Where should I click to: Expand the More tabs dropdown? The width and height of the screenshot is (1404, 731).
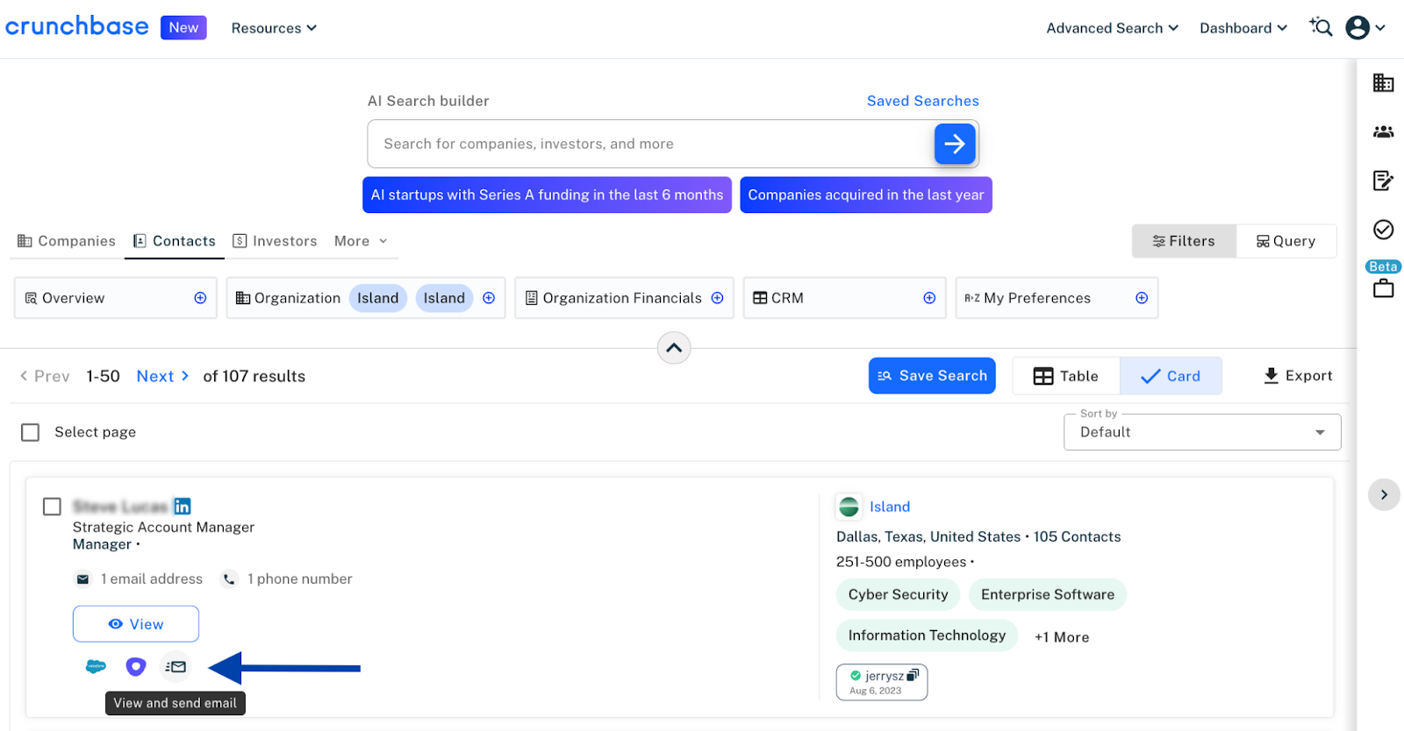pyautogui.click(x=361, y=241)
